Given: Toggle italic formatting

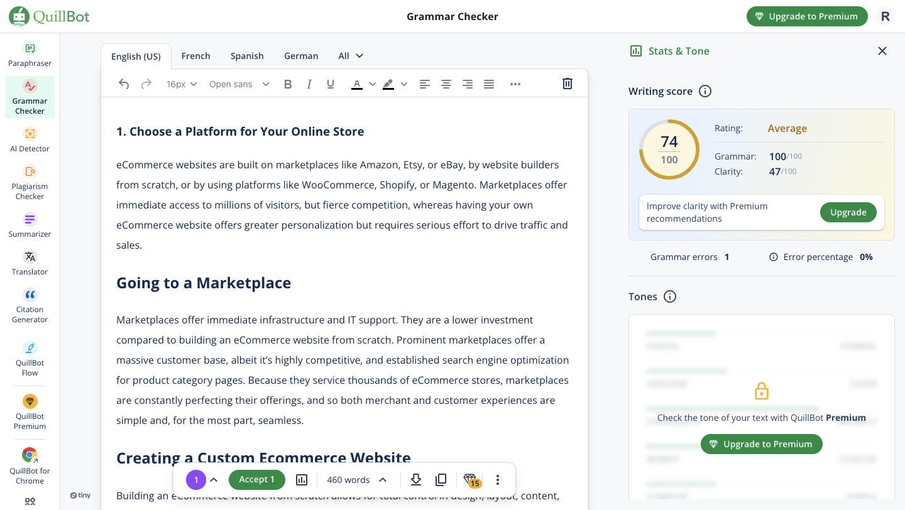Looking at the screenshot, I should point(309,84).
